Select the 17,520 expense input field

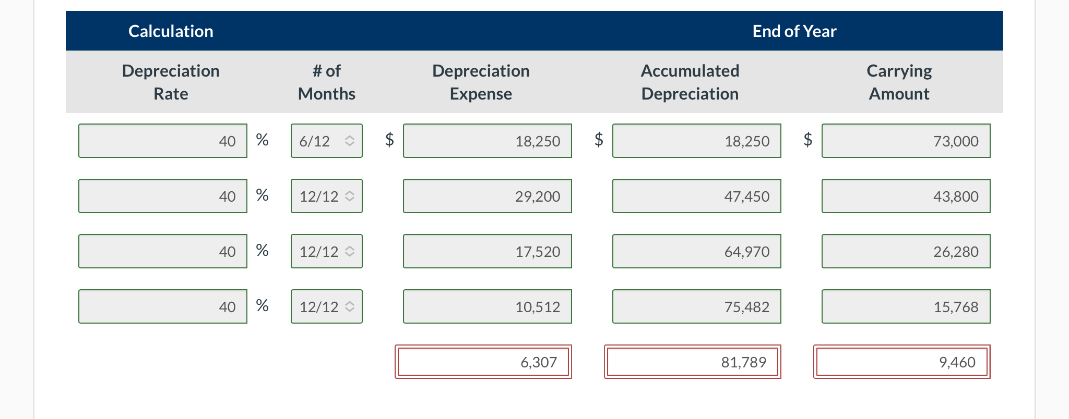point(487,251)
